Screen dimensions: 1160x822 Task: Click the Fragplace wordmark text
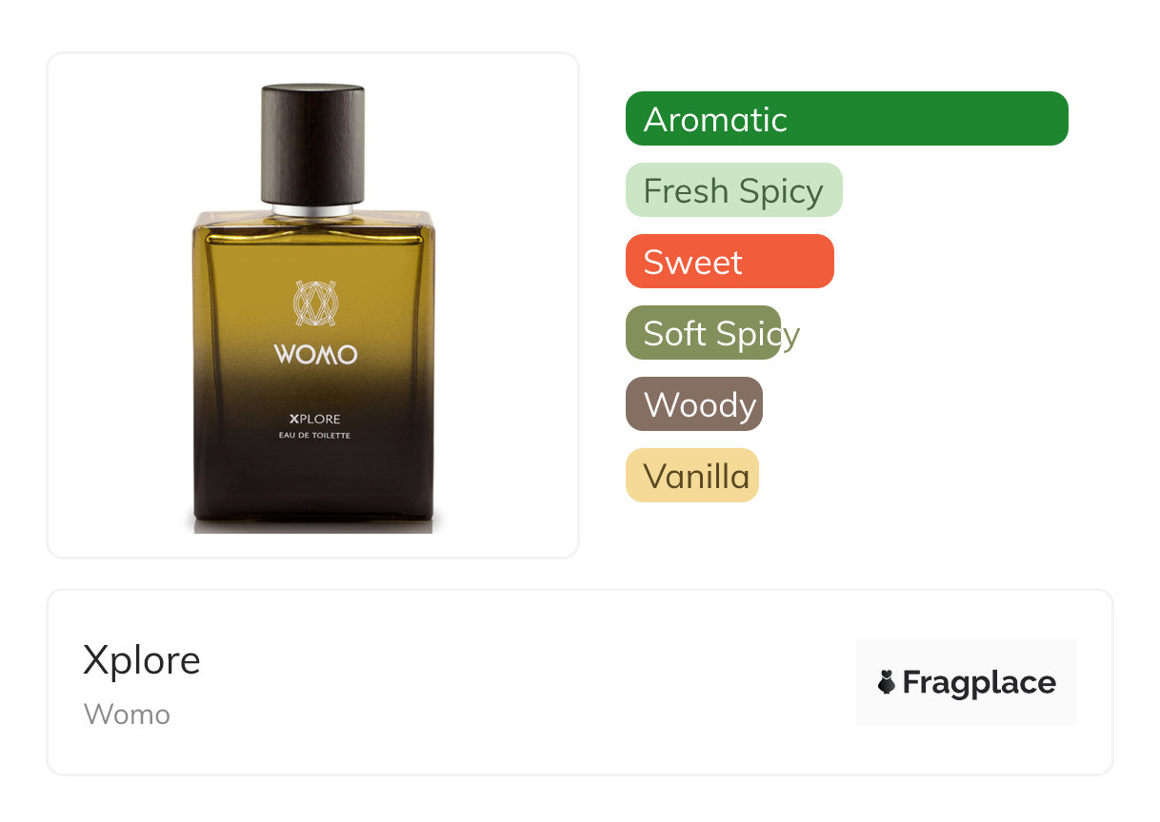[x=979, y=683]
